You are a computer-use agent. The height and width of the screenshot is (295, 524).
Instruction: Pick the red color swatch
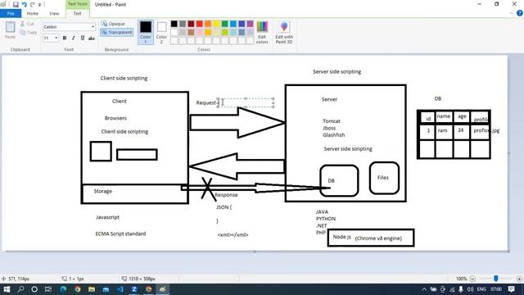point(200,24)
